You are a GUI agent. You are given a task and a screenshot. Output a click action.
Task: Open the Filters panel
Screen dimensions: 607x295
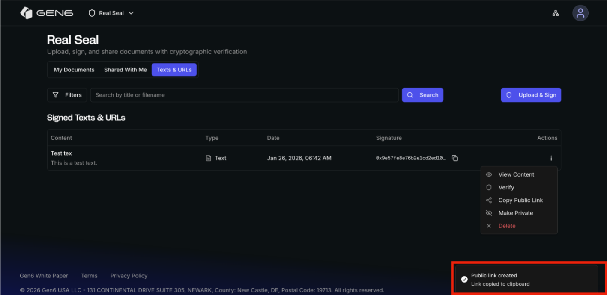[67, 95]
